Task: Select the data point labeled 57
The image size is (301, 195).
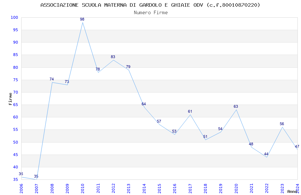Action: point(159,121)
